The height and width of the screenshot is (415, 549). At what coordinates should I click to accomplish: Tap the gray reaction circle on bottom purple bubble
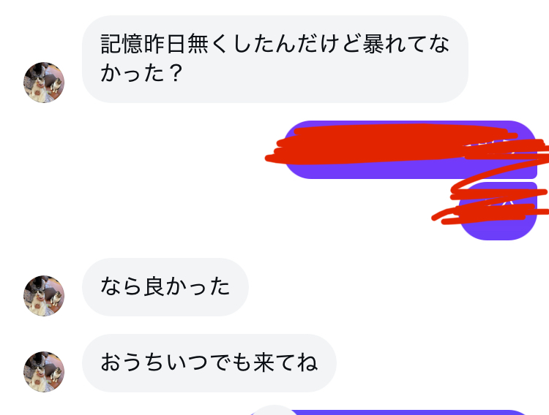coord(274,411)
